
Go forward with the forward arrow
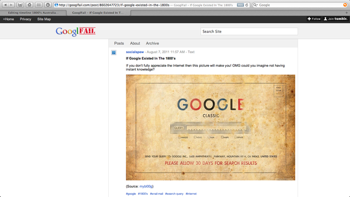[x=11, y=5]
